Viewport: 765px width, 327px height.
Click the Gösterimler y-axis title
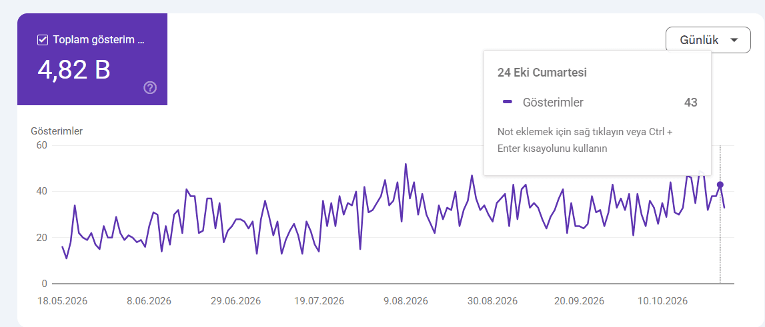pos(57,131)
